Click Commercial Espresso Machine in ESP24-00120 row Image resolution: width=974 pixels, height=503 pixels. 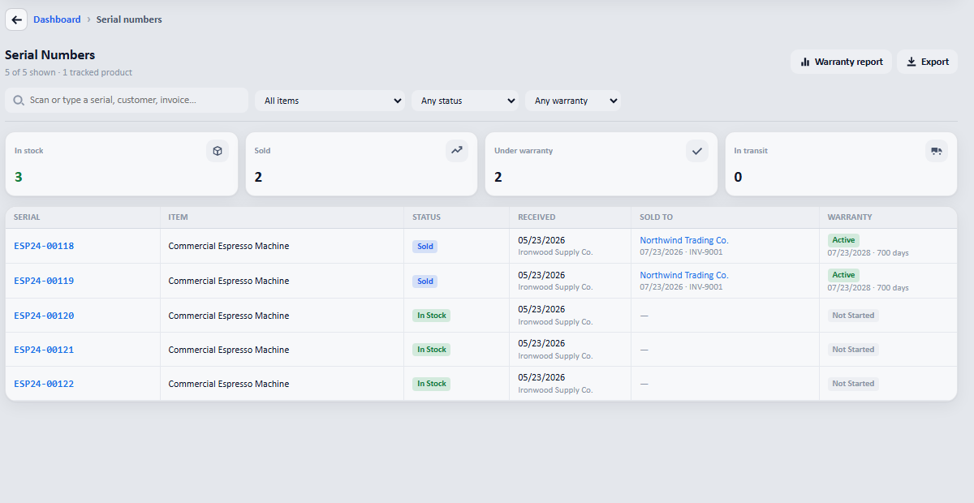229,316
